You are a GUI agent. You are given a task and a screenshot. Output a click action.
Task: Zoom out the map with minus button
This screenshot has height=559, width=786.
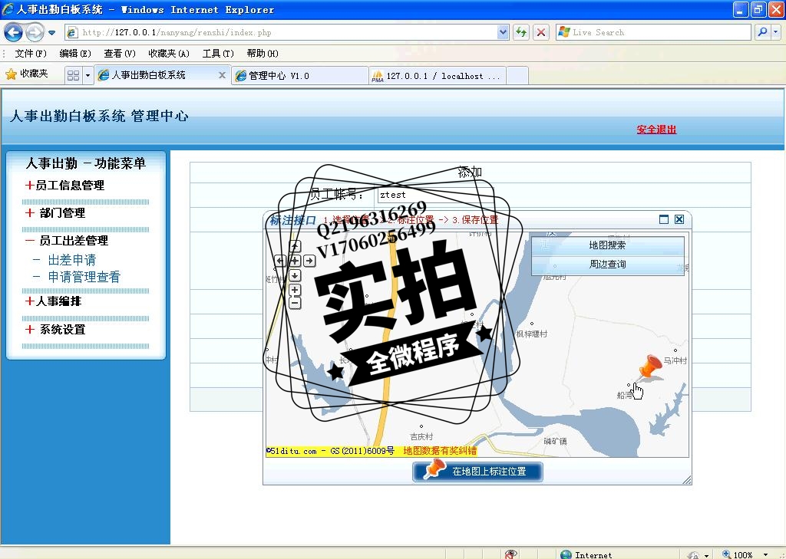point(295,303)
